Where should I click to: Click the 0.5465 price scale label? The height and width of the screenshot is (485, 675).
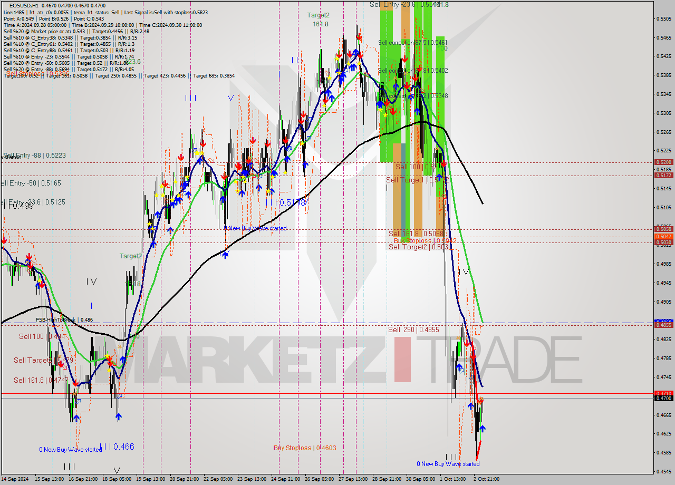(x=663, y=37)
